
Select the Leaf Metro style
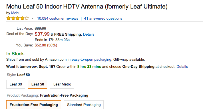[62, 84]
